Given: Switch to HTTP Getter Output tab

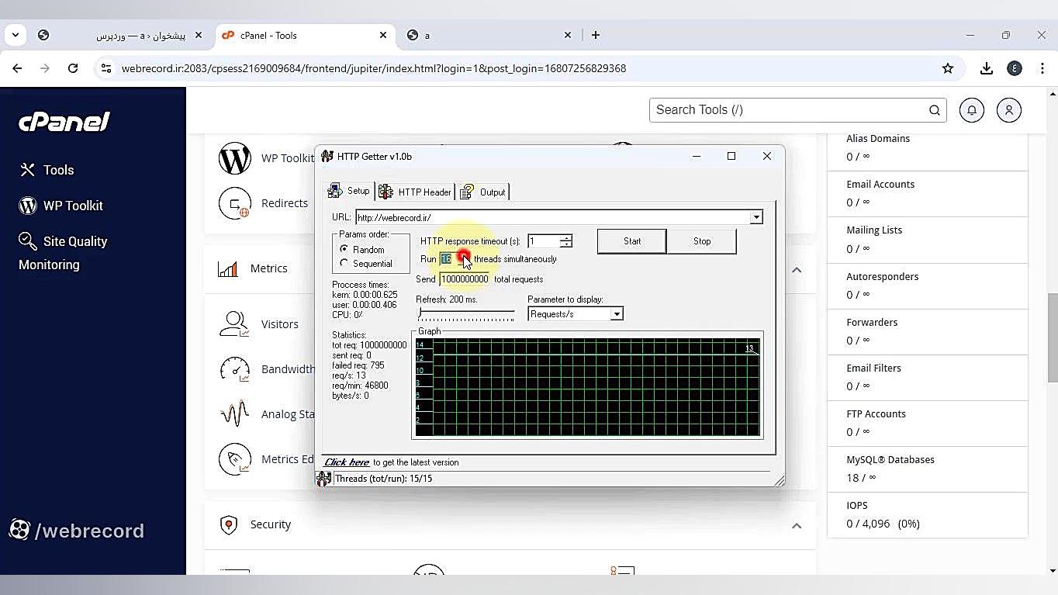Looking at the screenshot, I should click(x=482, y=192).
